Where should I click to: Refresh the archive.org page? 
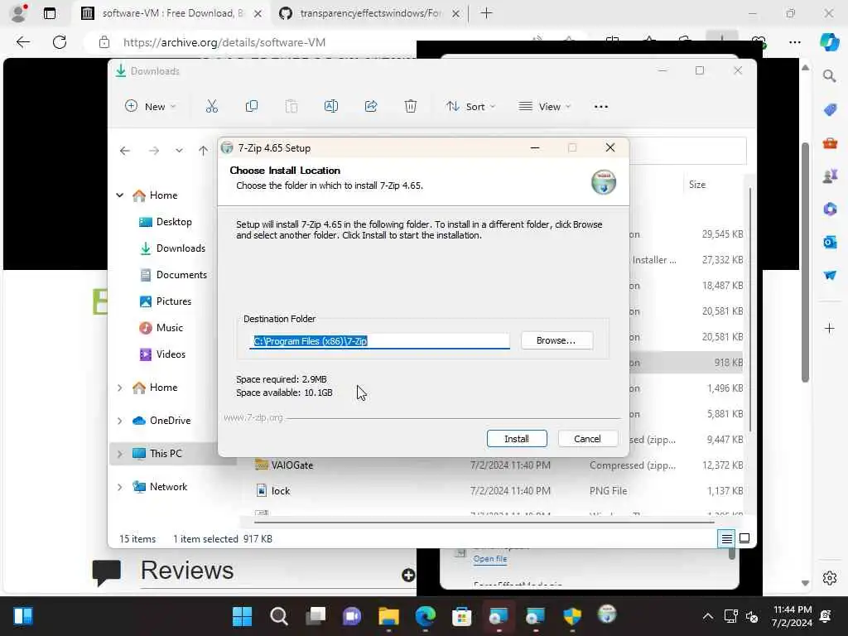coord(60,42)
